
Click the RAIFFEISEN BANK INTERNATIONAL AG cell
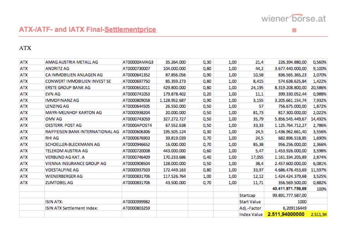coord(82,132)
